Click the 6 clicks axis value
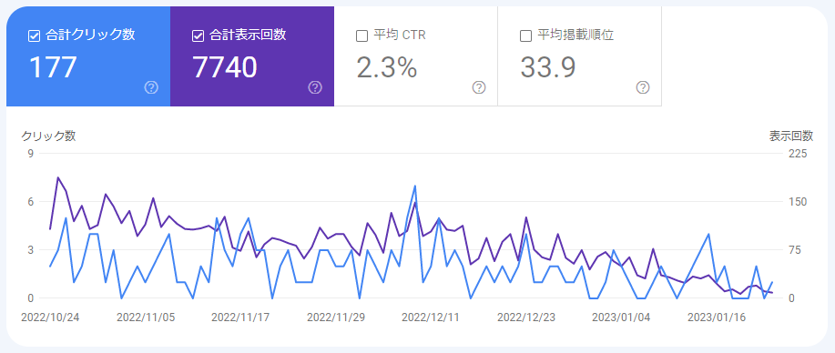This screenshot has width=835, height=353. (x=30, y=202)
